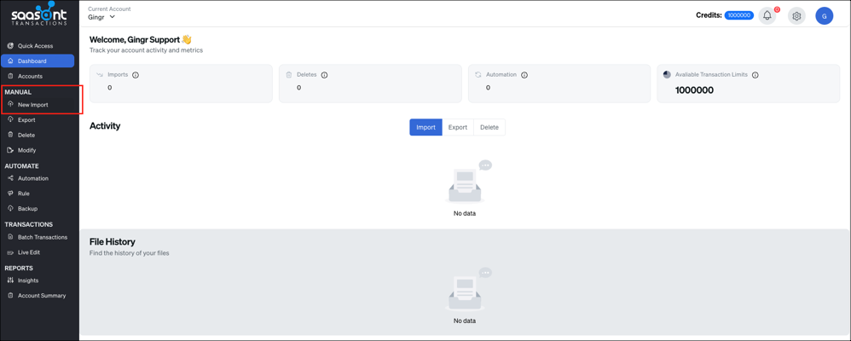Viewport: 851px width, 341px height.
Task: Switch Activity to the Delete tab
Action: coord(489,127)
